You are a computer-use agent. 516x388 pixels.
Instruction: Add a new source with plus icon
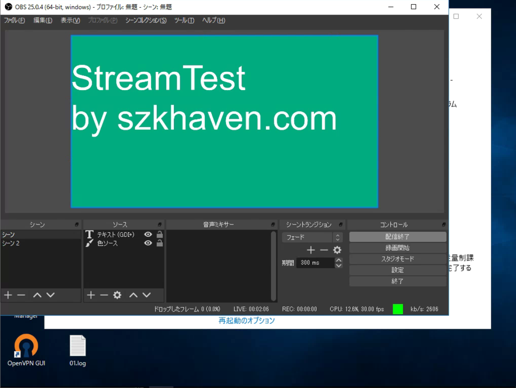point(91,295)
